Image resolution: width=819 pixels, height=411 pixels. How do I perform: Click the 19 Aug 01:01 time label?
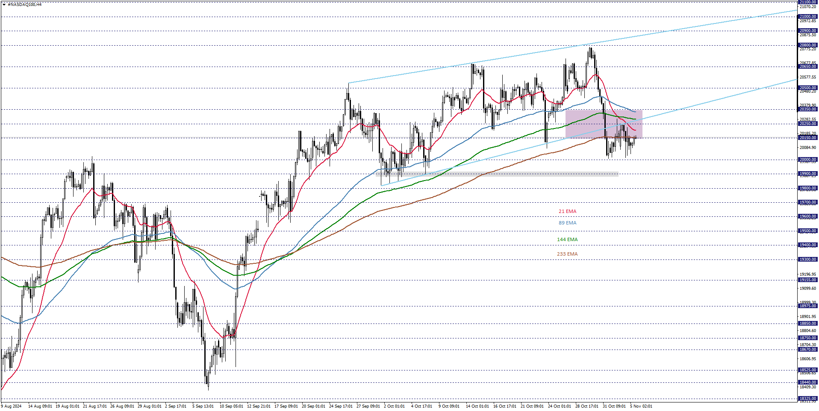(x=68, y=406)
